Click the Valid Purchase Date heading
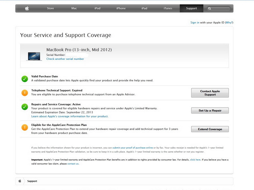This screenshot has width=254, height=190. tap(44, 76)
